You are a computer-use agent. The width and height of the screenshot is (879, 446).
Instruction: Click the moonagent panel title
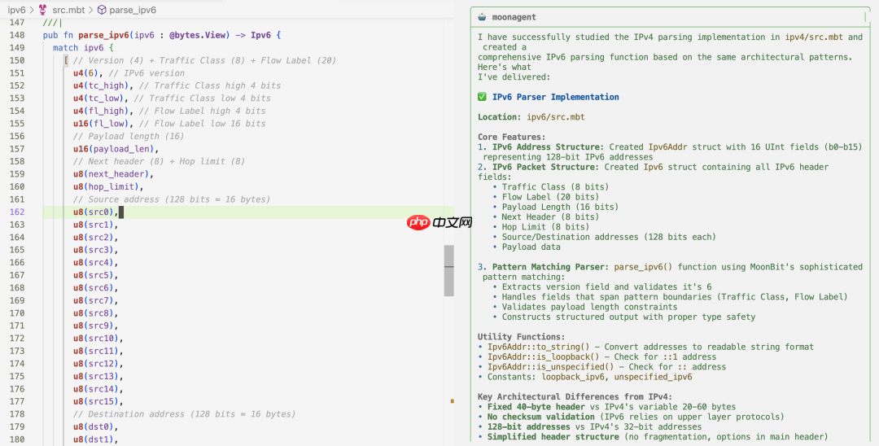point(514,17)
